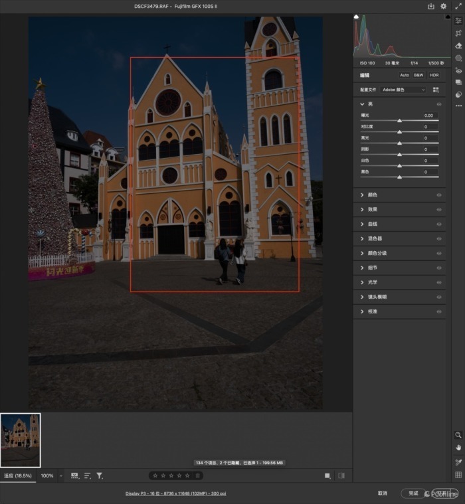Toggle visibility eye of 光学 panel

pyautogui.click(x=439, y=282)
